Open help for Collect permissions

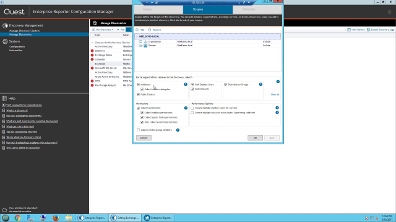pos(186,108)
